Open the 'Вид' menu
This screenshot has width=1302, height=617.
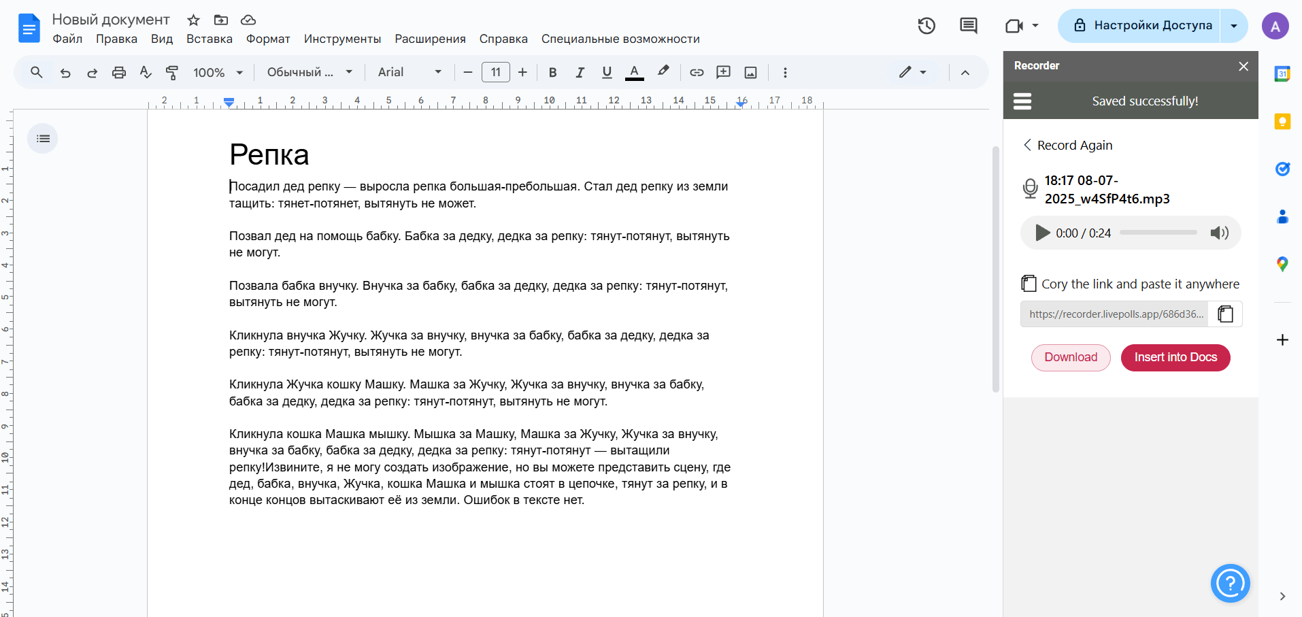pos(162,39)
